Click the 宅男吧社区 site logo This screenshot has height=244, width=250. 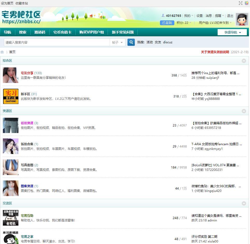pos(21,17)
